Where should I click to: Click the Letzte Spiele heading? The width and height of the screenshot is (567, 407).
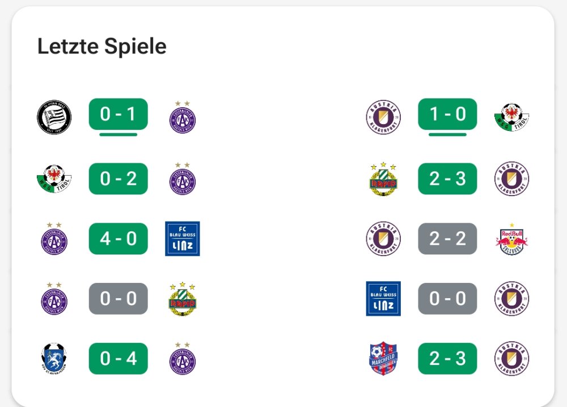point(102,46)
